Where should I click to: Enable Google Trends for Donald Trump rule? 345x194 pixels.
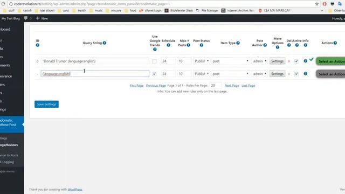(155, 61)
